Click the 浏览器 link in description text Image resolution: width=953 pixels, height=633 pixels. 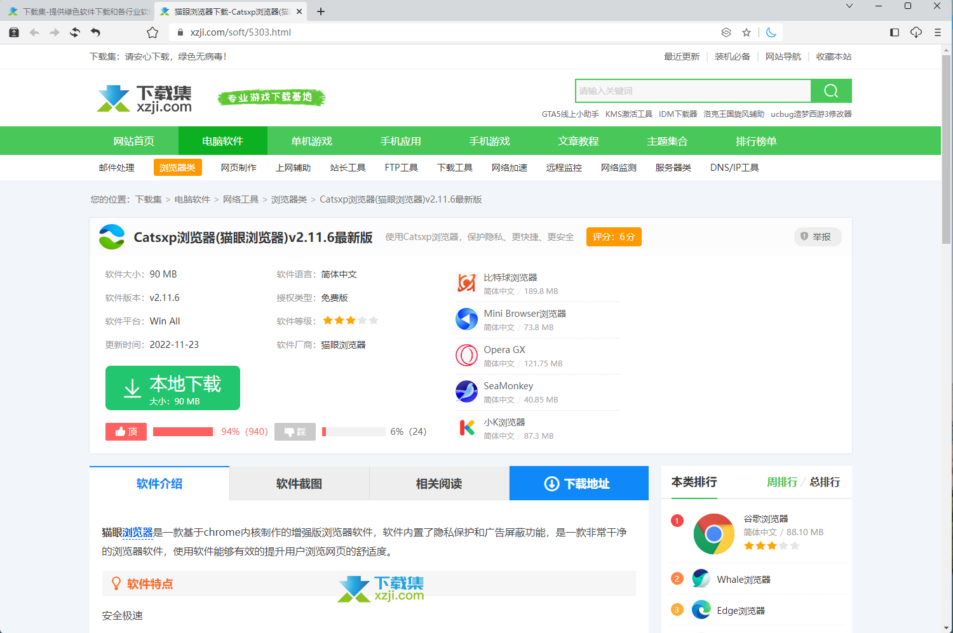tap(138, 533)
